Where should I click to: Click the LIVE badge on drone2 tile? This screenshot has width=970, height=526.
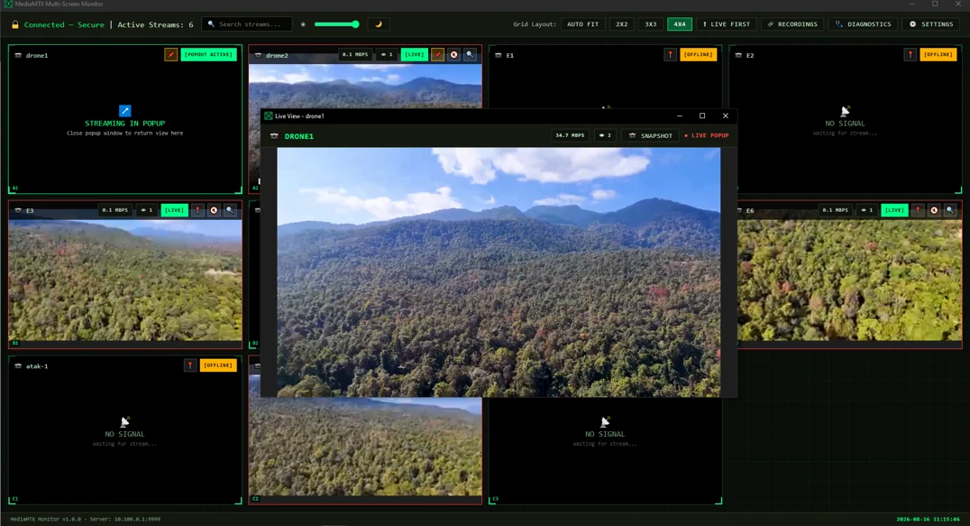click(x=415, y=54)
